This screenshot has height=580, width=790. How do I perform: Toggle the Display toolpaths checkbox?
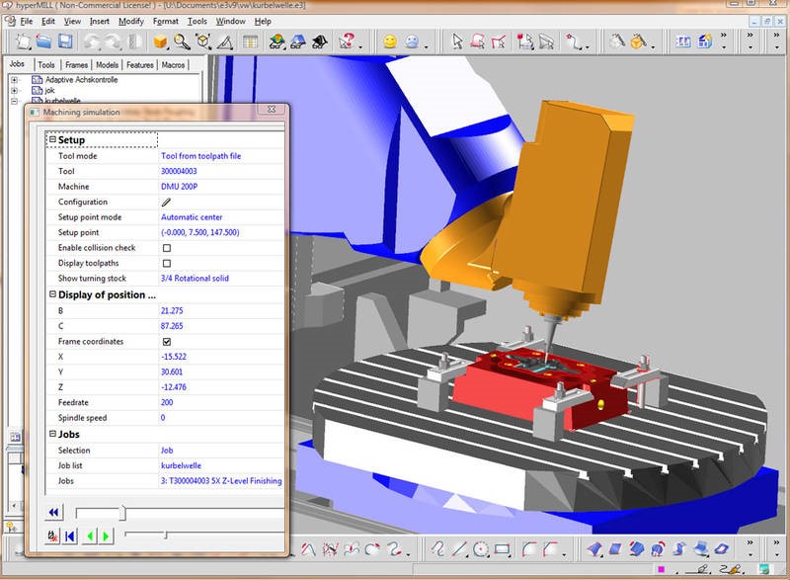tap(167, 263)
